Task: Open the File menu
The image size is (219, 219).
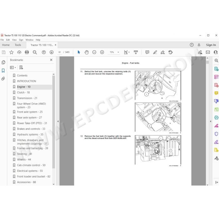Action: [x=2, y=40]
